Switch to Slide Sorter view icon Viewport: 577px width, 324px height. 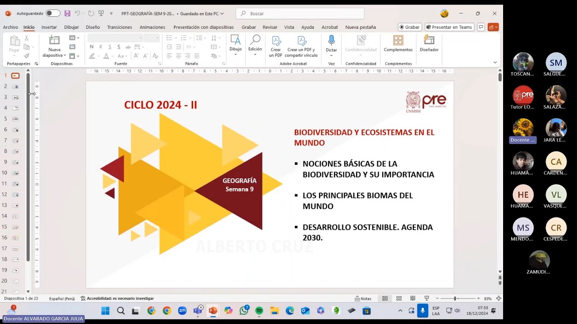coord(399,298)
